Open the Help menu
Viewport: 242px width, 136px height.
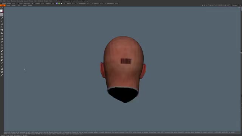pyautogui.click(x=50, y=1)
